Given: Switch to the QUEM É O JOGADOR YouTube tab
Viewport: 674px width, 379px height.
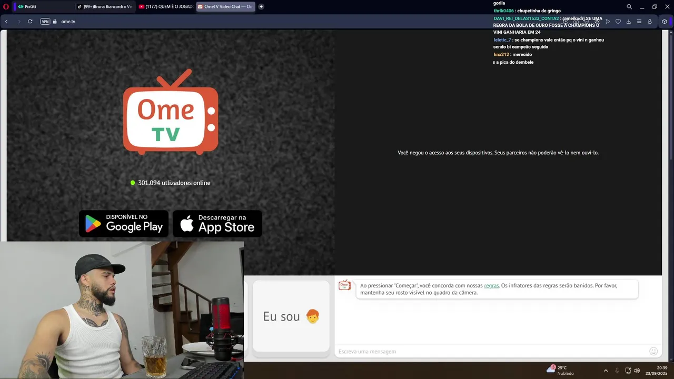Looking at the screenshot, I should point(166,6).
